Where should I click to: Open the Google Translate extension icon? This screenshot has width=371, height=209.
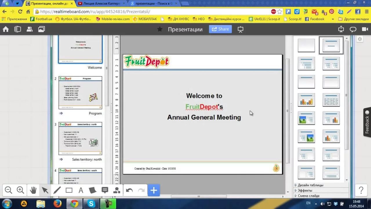(x=340, y=12)
